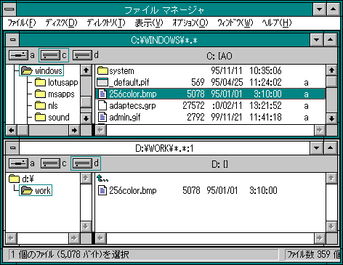343x265 pixels.
Task: Select windows directory in tree
Action: pos(49,70)
